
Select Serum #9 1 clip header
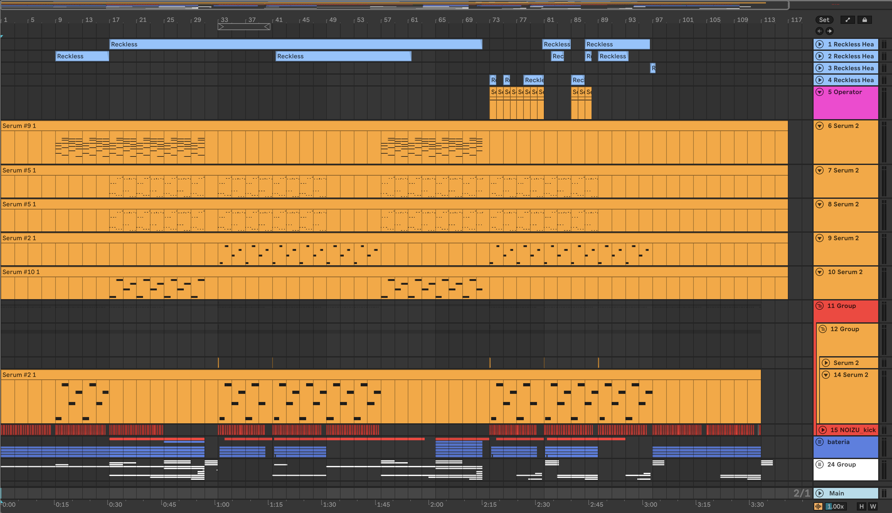[x=394, y=126]
